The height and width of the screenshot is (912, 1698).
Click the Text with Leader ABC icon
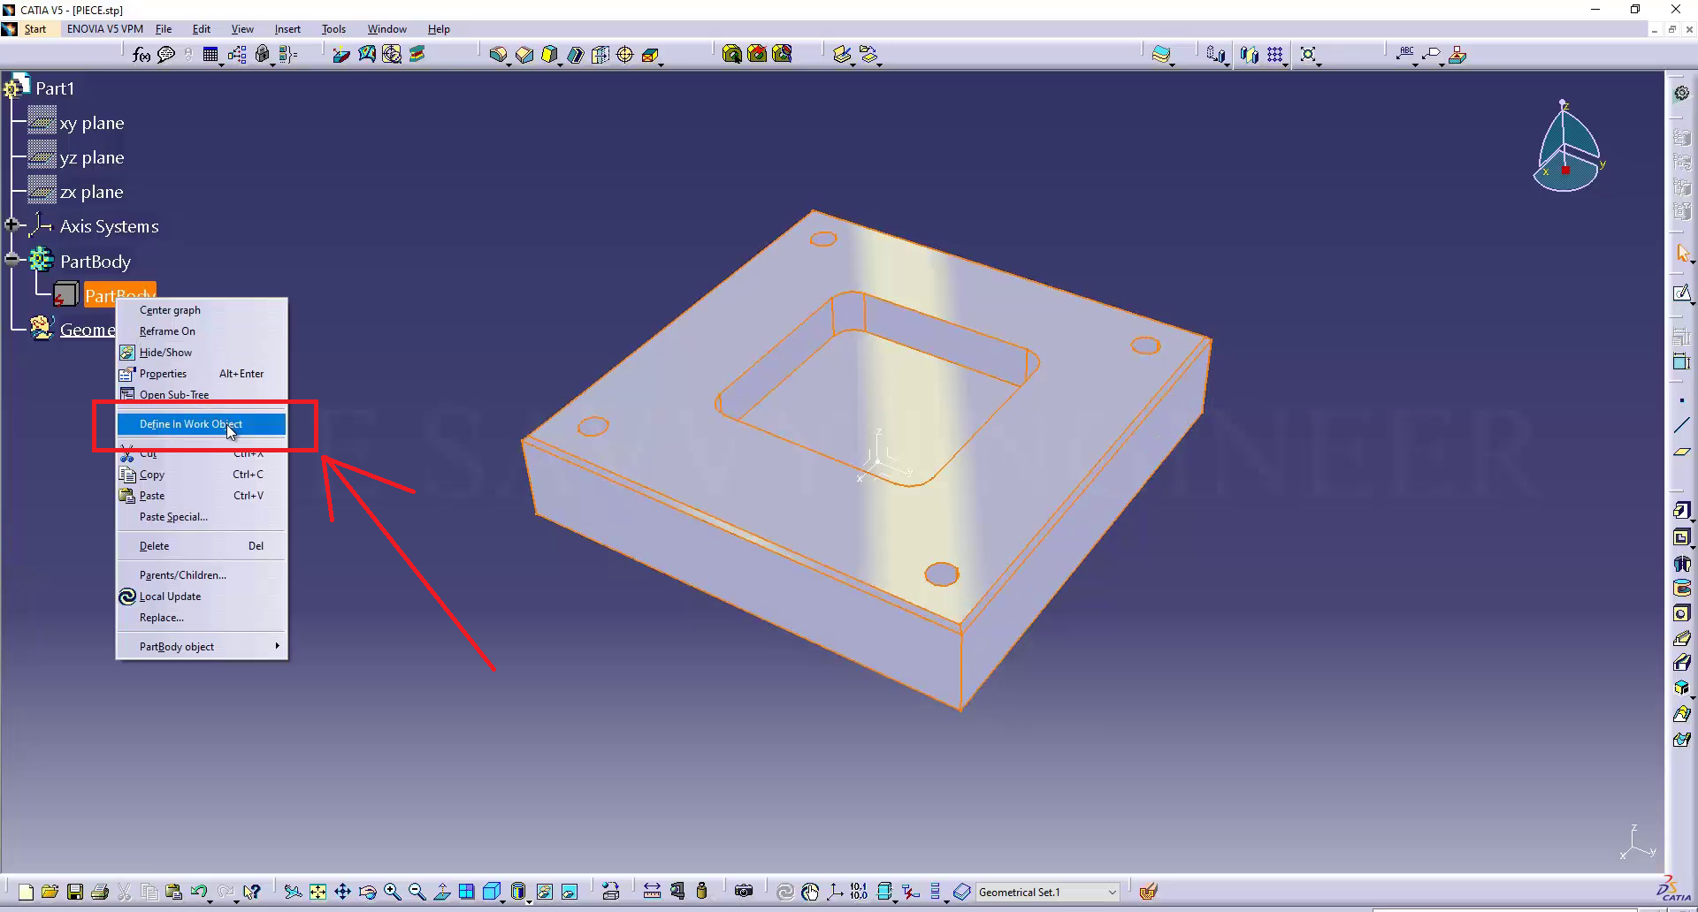pos(1406,55)
